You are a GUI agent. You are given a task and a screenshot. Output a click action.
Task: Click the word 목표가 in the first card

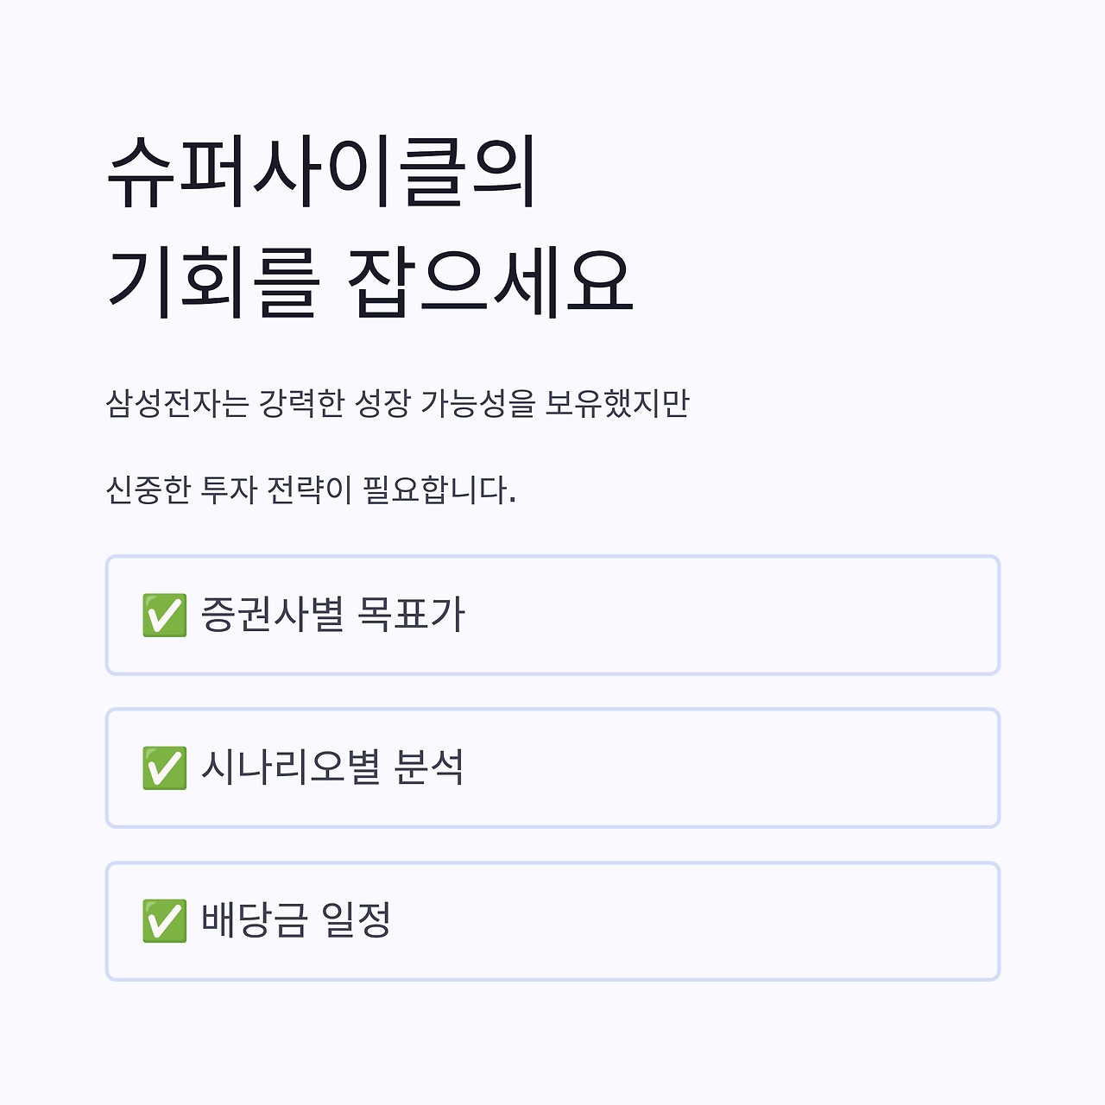[411, 616]
